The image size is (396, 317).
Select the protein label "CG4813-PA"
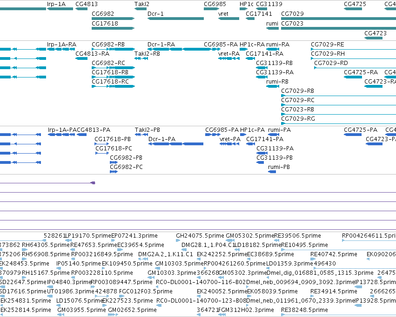[x=94, y=130]
